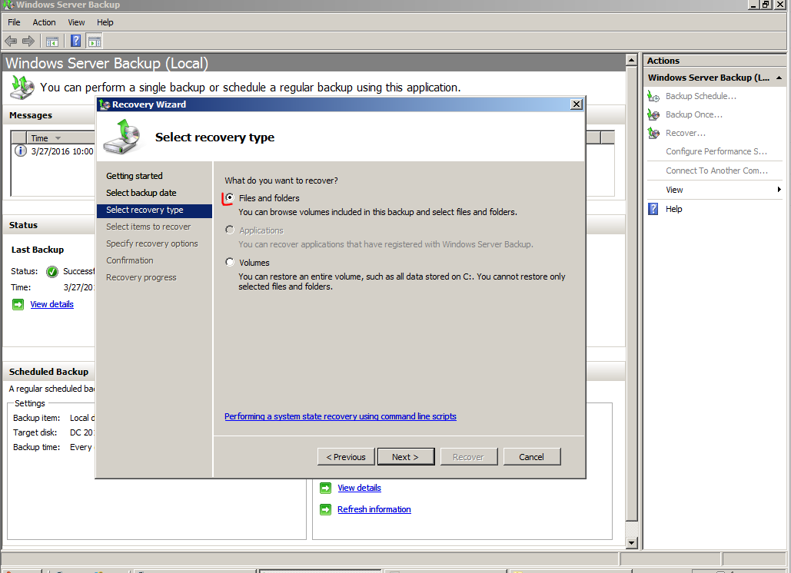Open the File menu
Image resolution: width=791 pixels, height=573 pixels.
pyautogui.click(x=14, y=22)
